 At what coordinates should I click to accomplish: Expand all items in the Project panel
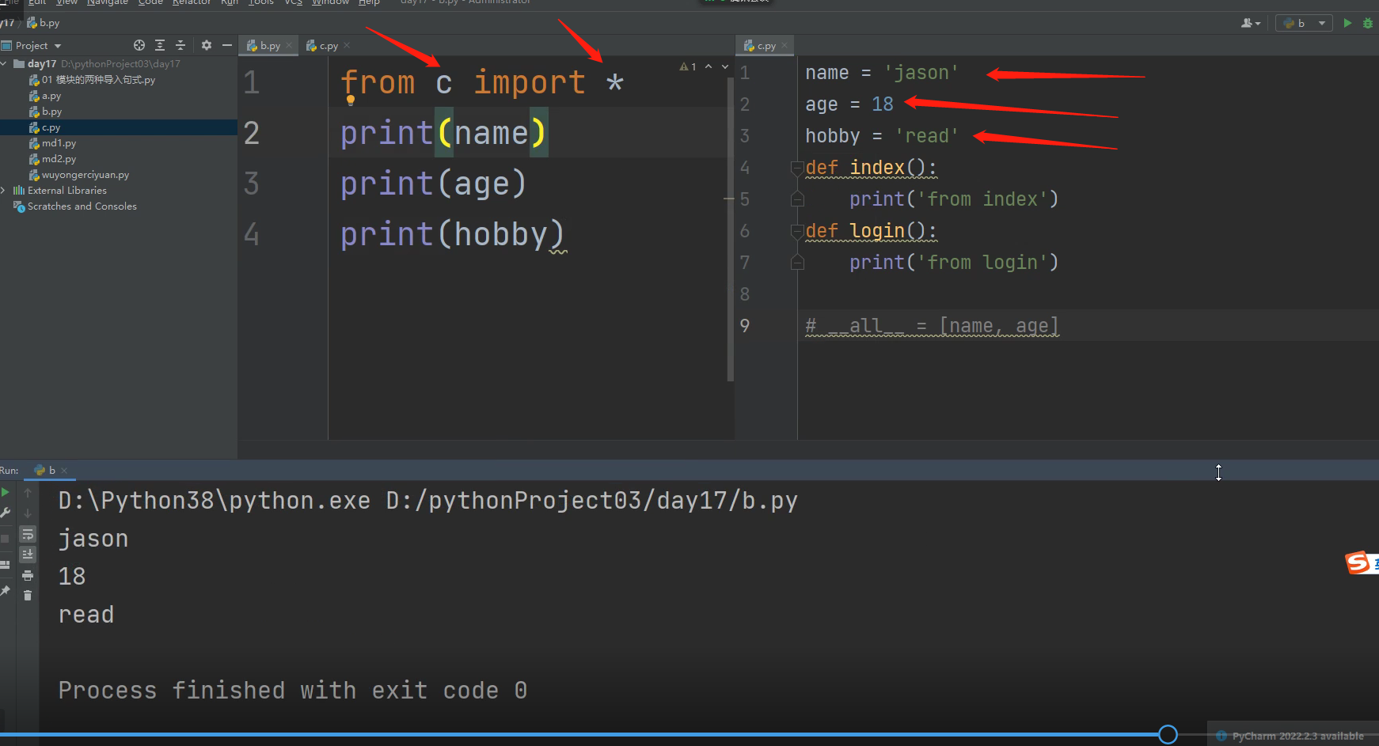point(160,45)
